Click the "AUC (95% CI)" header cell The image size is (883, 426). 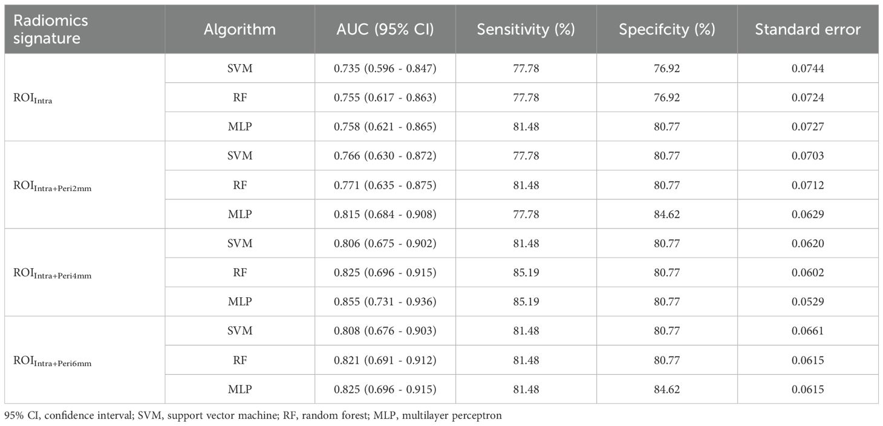385,29
